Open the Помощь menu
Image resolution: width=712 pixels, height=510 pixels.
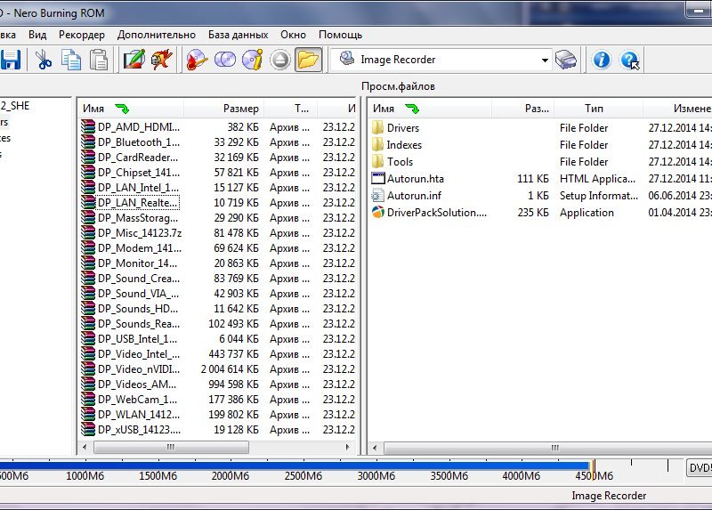(340, 35)
